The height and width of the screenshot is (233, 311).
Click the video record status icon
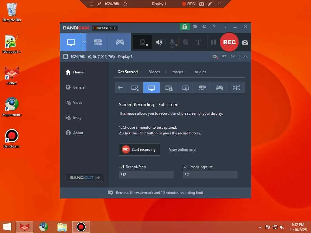pos(215,57)
